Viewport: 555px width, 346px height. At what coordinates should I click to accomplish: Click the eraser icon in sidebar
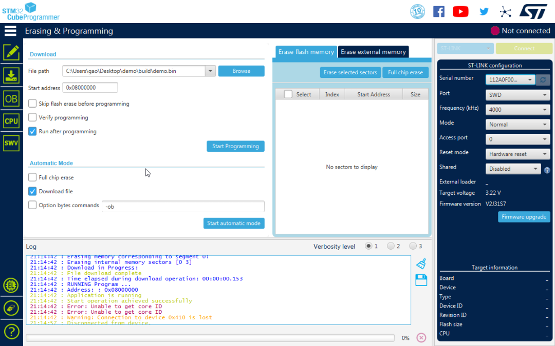(x=11, y=308)
